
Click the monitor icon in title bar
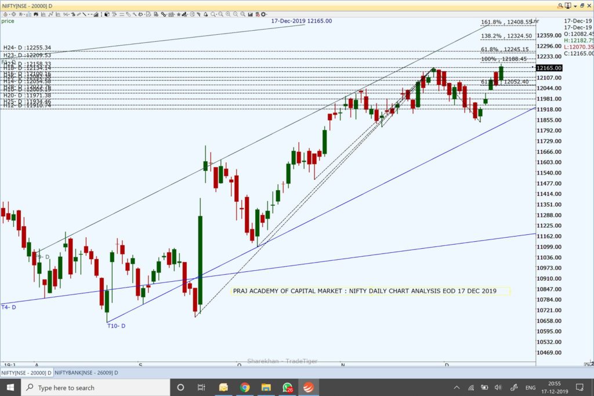[x=568, y=6]
